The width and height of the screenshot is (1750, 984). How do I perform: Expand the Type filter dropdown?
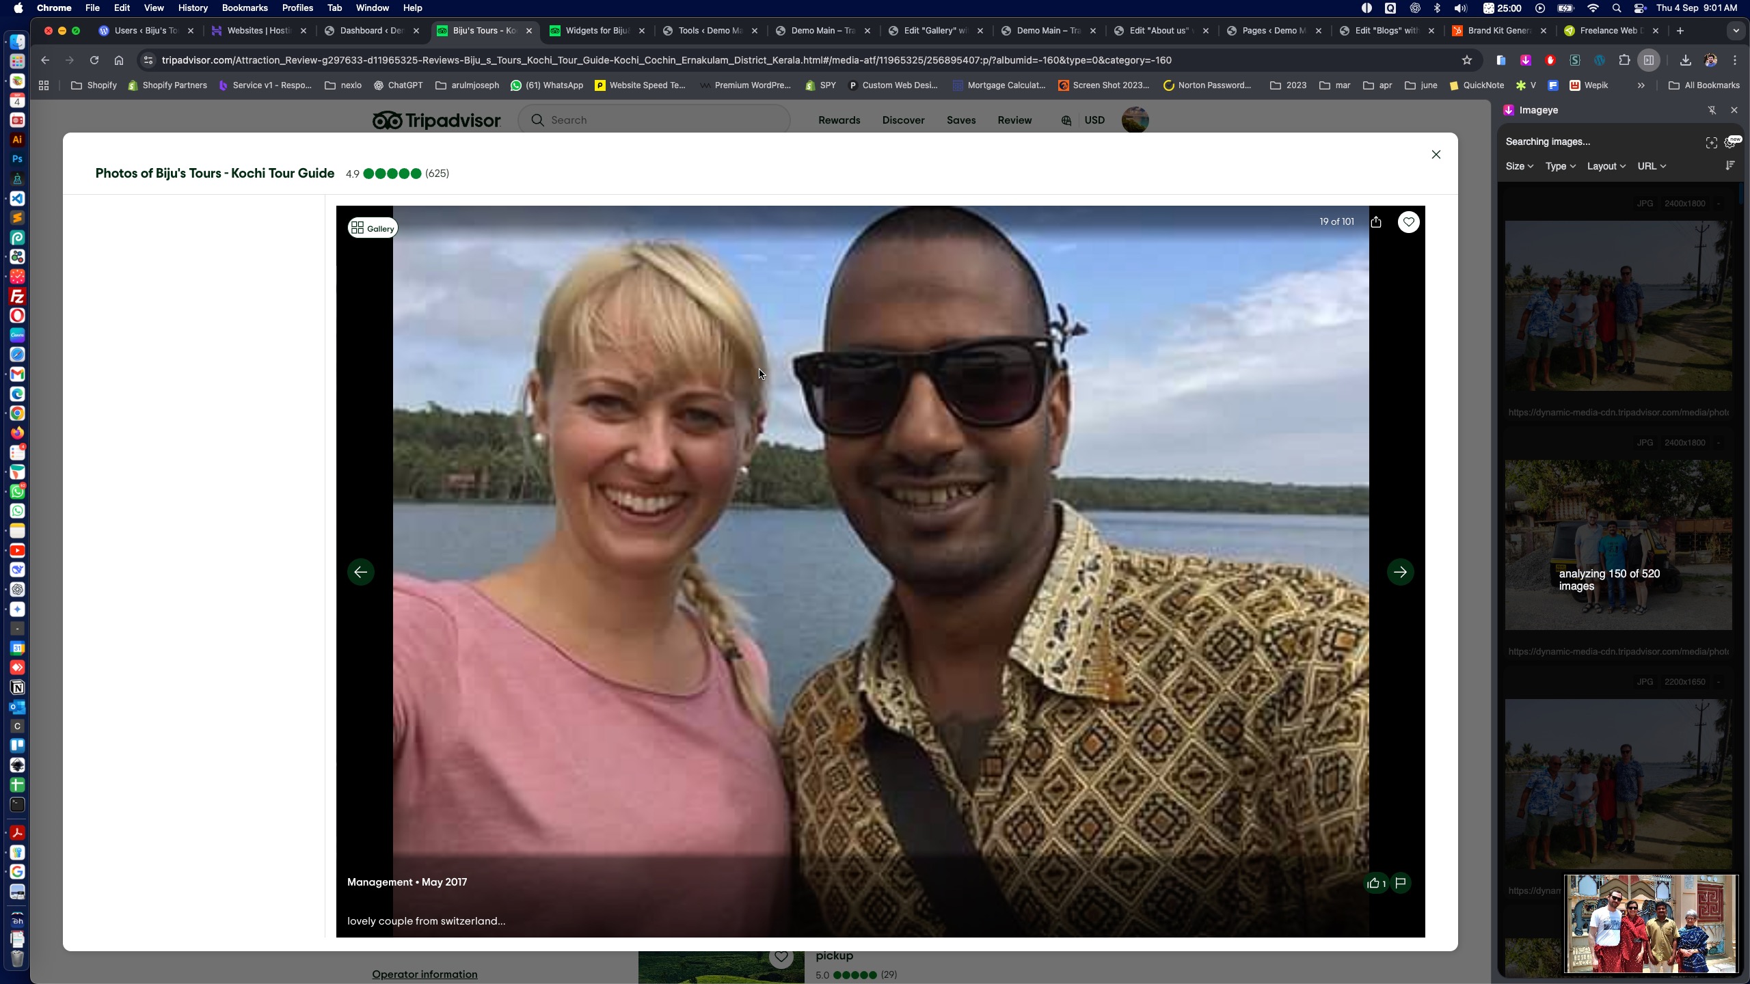[1560, 166]
